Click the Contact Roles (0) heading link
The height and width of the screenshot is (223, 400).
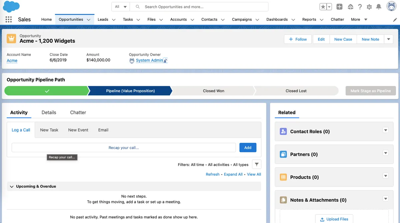click(310, 132)
